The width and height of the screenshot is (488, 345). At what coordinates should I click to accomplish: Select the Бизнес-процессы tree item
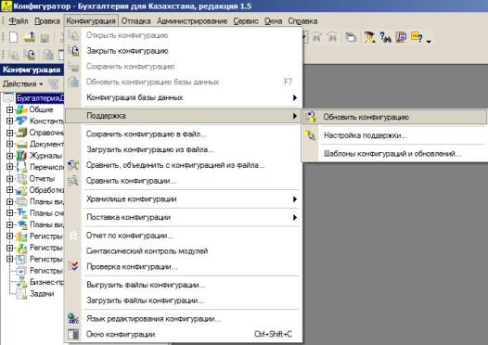tap(46, 282)
